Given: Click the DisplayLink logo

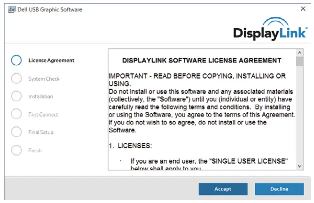Looking at the screenshot, I should point(270,29).
